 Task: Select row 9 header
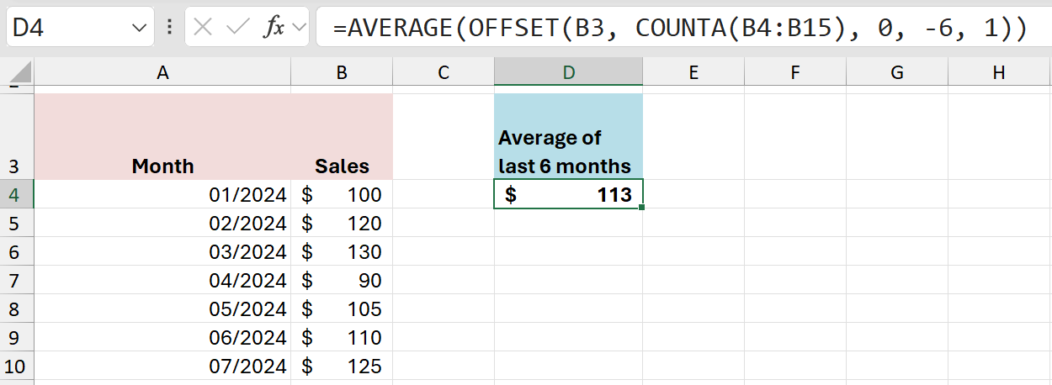[17, 337]
